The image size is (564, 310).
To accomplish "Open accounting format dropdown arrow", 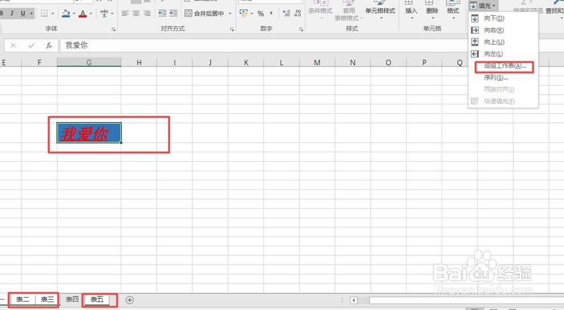I will point(252,14).
